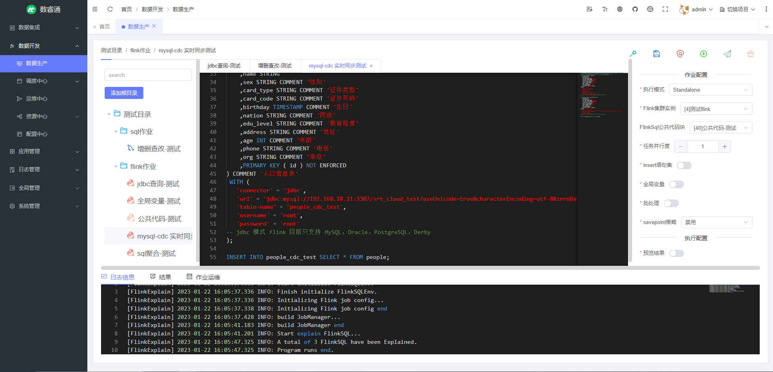Submit job with paper plane icon
The width and height of the screenshot is (773, 372).
click(727, 53)
